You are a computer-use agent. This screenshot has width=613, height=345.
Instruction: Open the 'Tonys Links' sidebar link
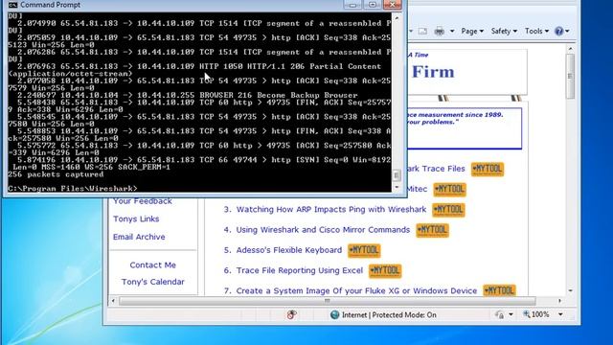coord(136,218)
